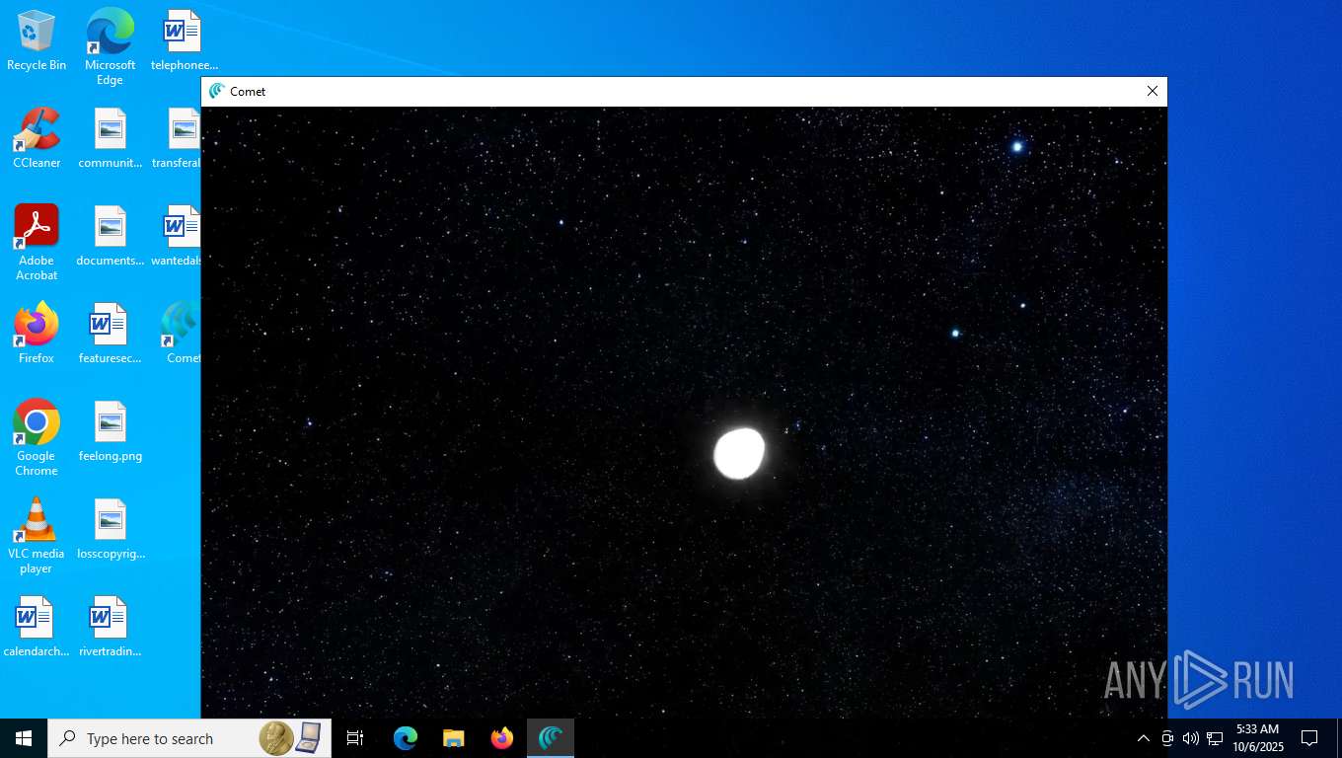
Task: Select the calendarch Word document icon
Action: tap(37, 627)
